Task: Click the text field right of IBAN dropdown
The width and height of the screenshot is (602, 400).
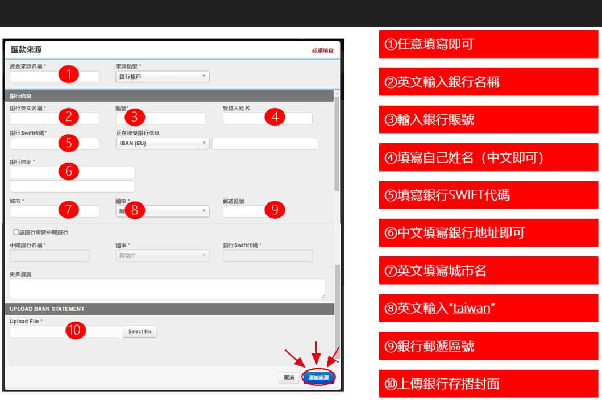Action: coord(264,144)
